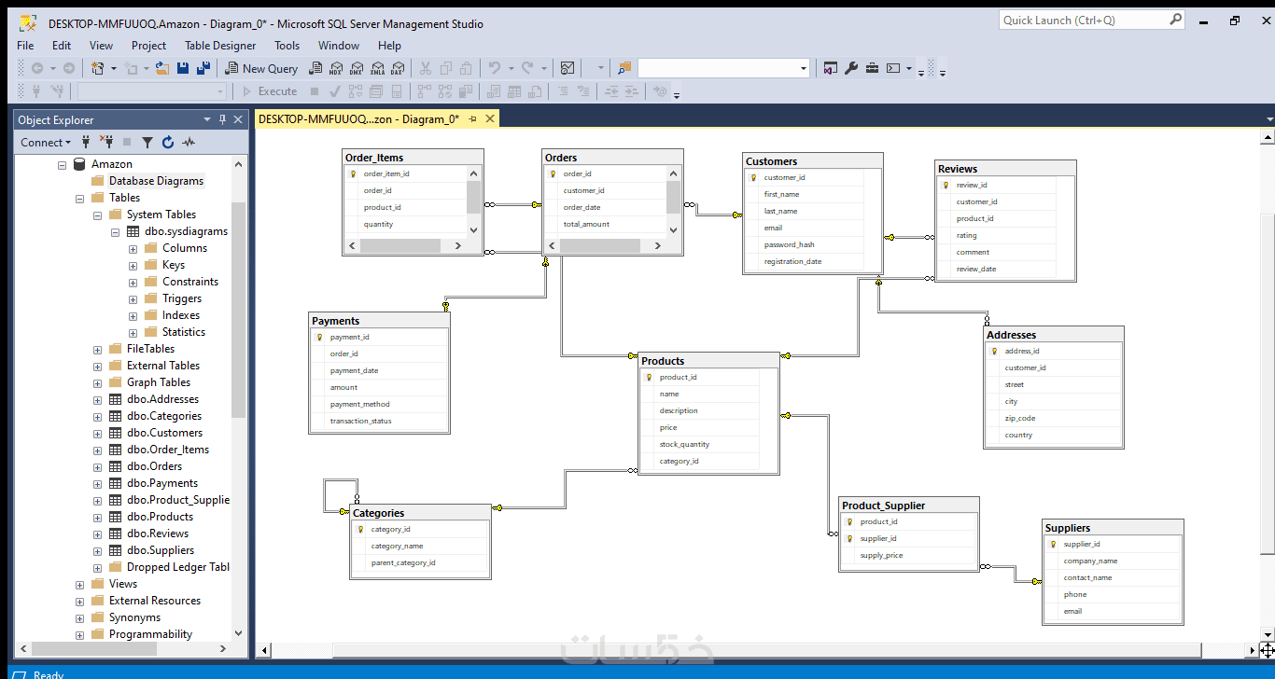
Task: Select dbo.Products in Object Explorer tree
Action: click(160, 517)
